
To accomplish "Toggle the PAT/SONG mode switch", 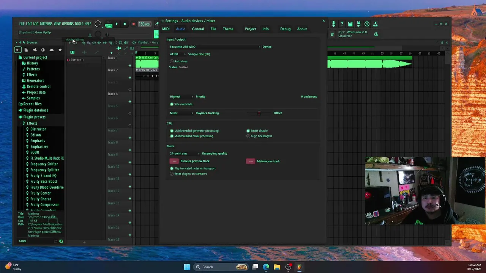I will click(x=109, y=25).
